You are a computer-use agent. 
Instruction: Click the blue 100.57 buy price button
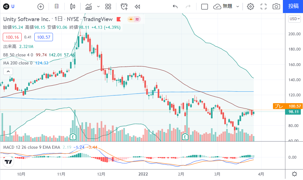click(x=44, y=37)
